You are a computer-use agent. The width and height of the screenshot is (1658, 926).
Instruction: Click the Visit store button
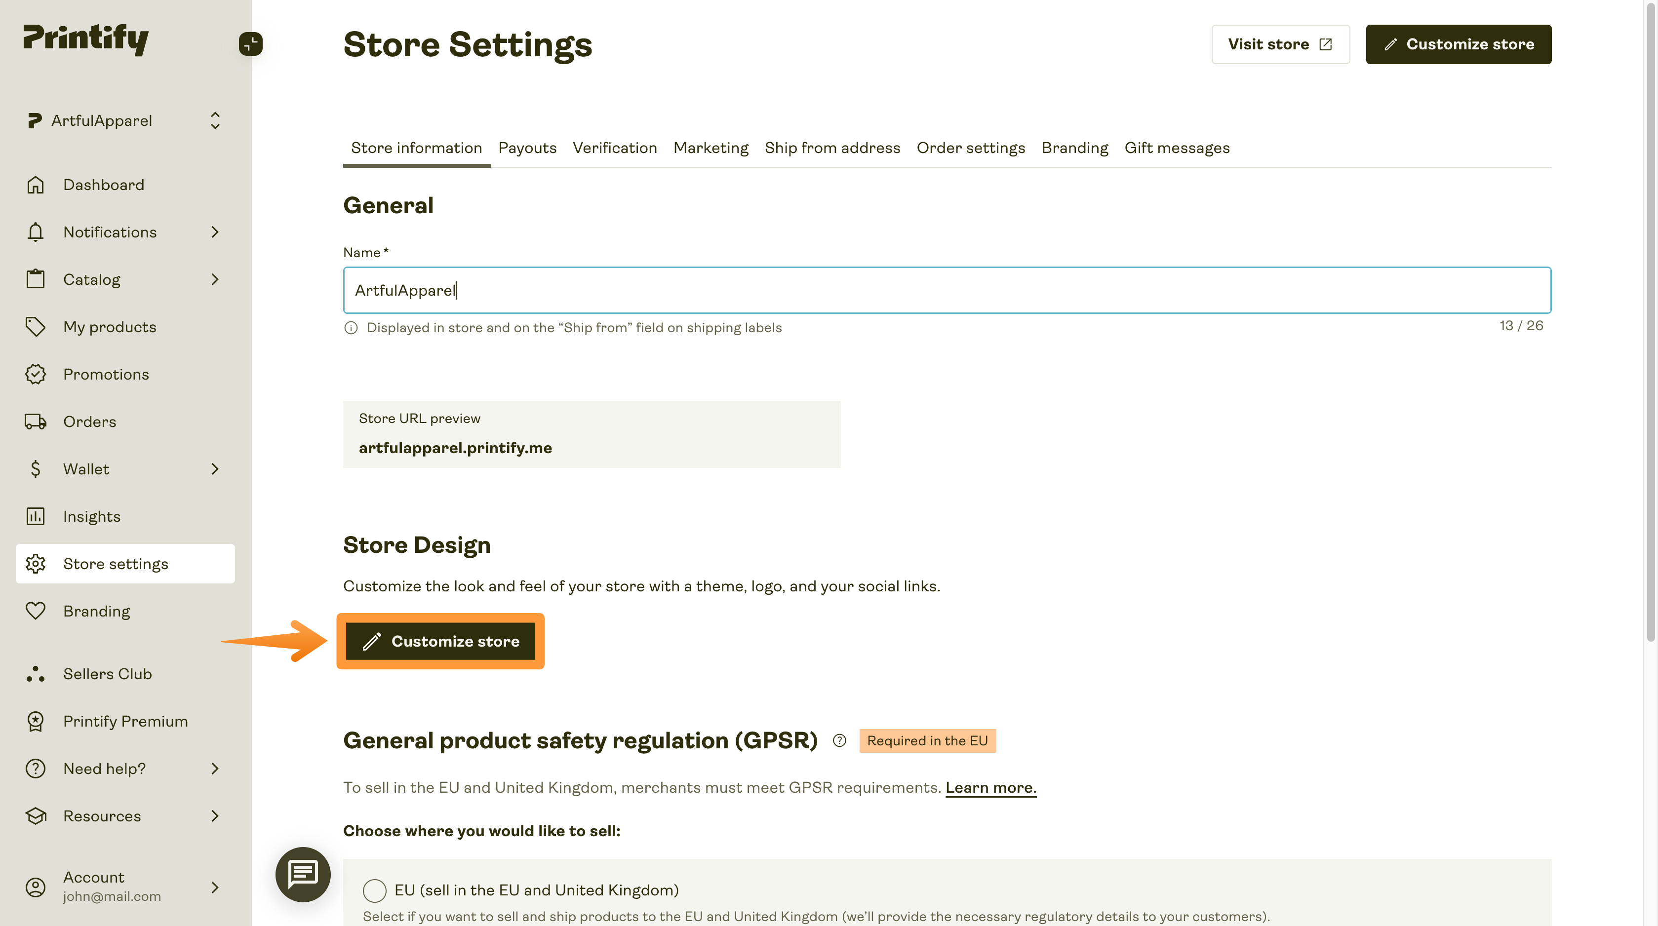point(1280,44)
